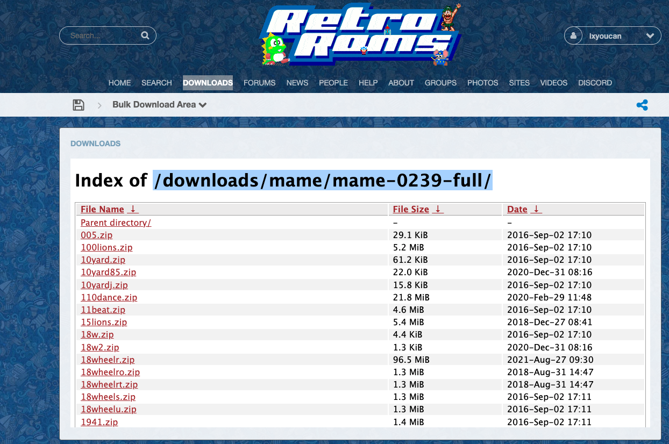
Task: Focus the Search input field
Action: pos(108,35)
